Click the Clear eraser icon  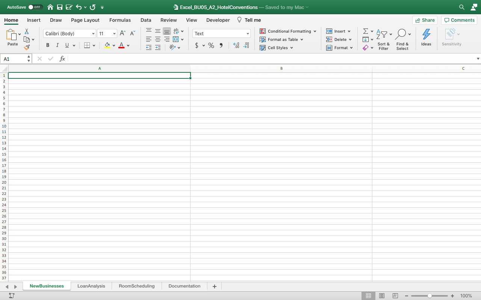coord(366,48)
